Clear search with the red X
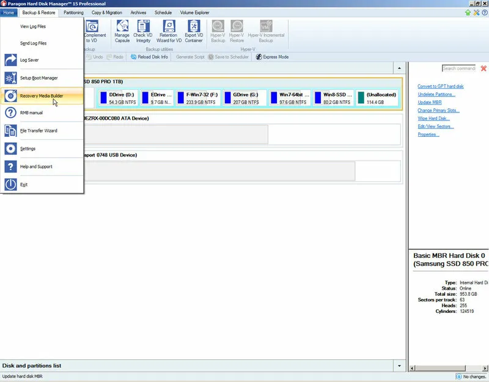This screenshot has height=382, width=489. (483, 68)
